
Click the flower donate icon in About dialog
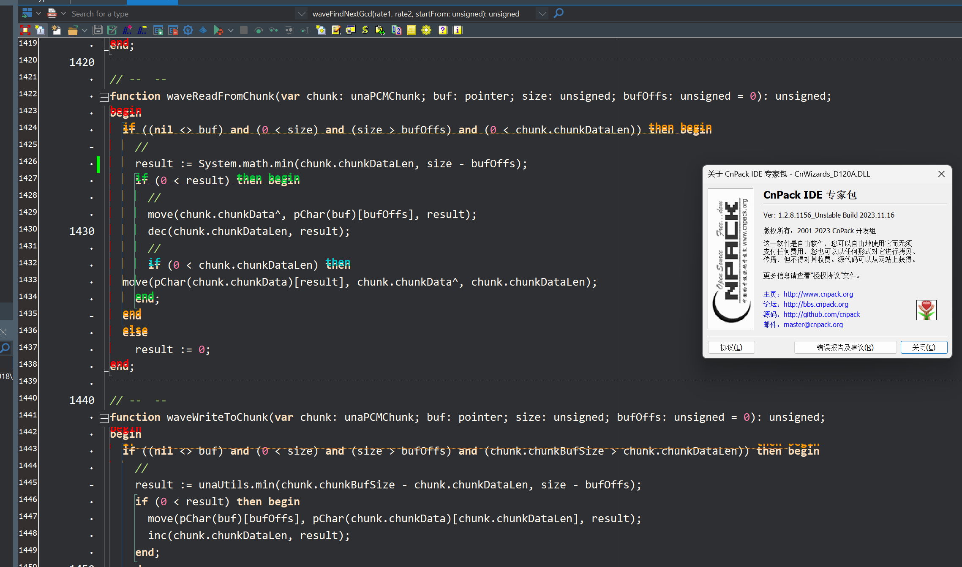click(926, 310)
